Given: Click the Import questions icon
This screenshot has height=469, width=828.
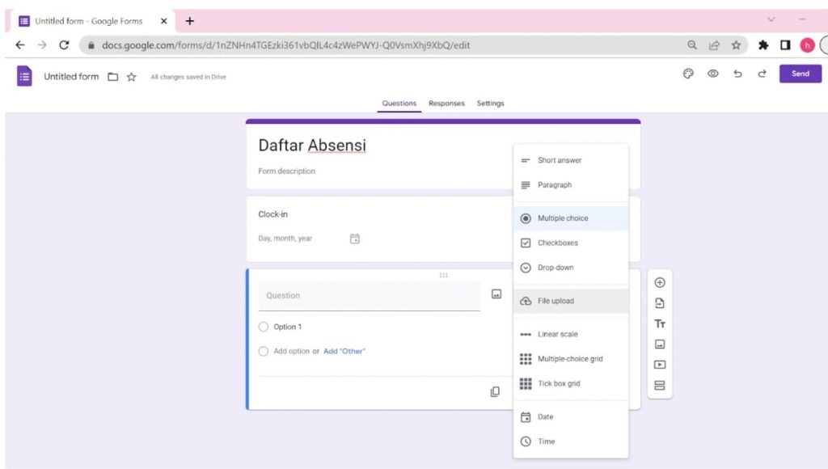Looking at the screenshot, I should tap(660, 302).
